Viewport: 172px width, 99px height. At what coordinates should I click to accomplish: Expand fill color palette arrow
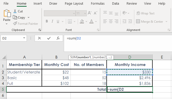click(x=86, y=21)
